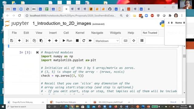Click the Windows taskbar search box
This screenshot has height=109, width=194.
(x=26, y=107)
